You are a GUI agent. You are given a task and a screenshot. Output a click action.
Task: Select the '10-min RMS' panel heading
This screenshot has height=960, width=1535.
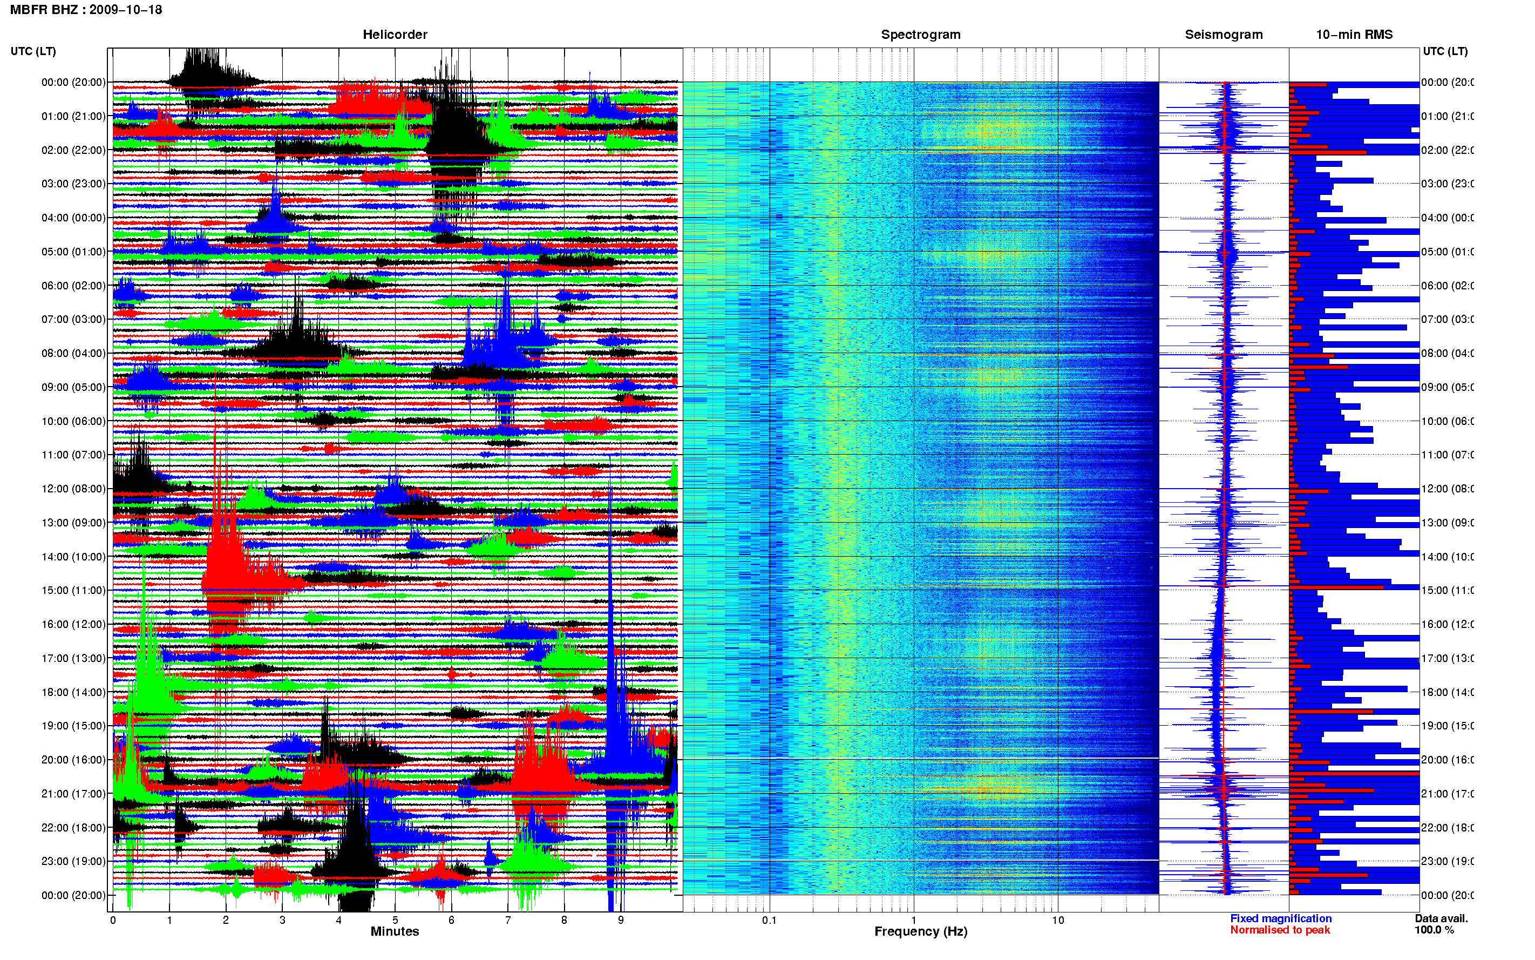1354,35
